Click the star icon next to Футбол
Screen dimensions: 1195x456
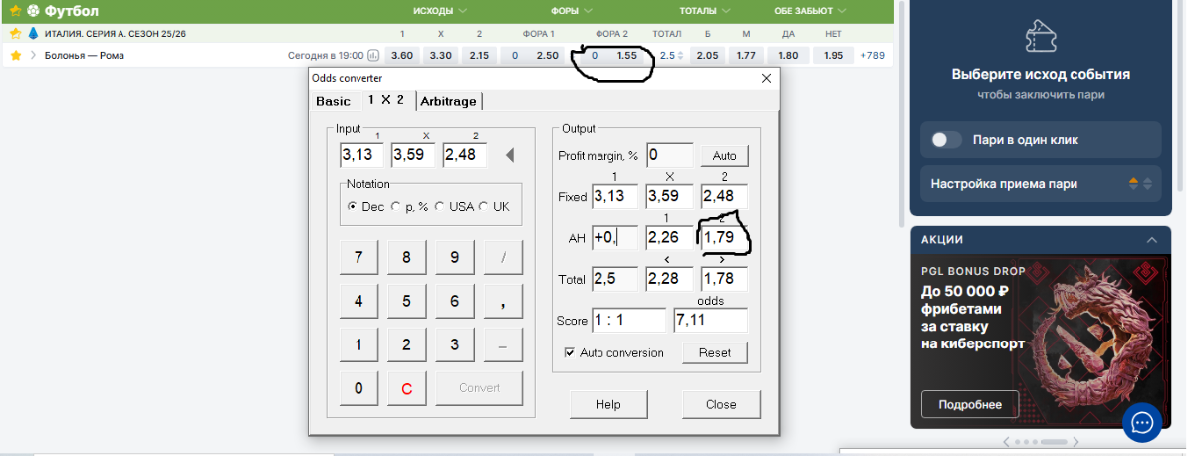point(15,11)
